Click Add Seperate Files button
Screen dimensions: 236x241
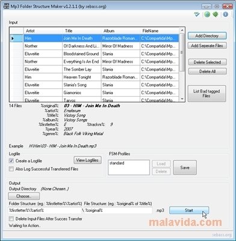pyautogui.click(x=207, y=46)
